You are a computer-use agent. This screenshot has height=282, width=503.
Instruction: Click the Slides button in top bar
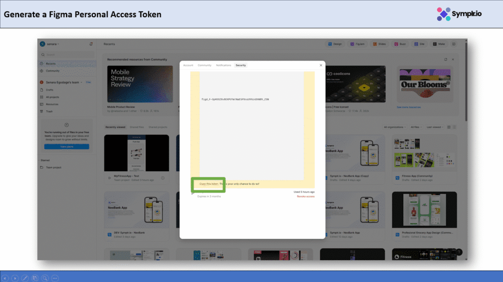380,44
